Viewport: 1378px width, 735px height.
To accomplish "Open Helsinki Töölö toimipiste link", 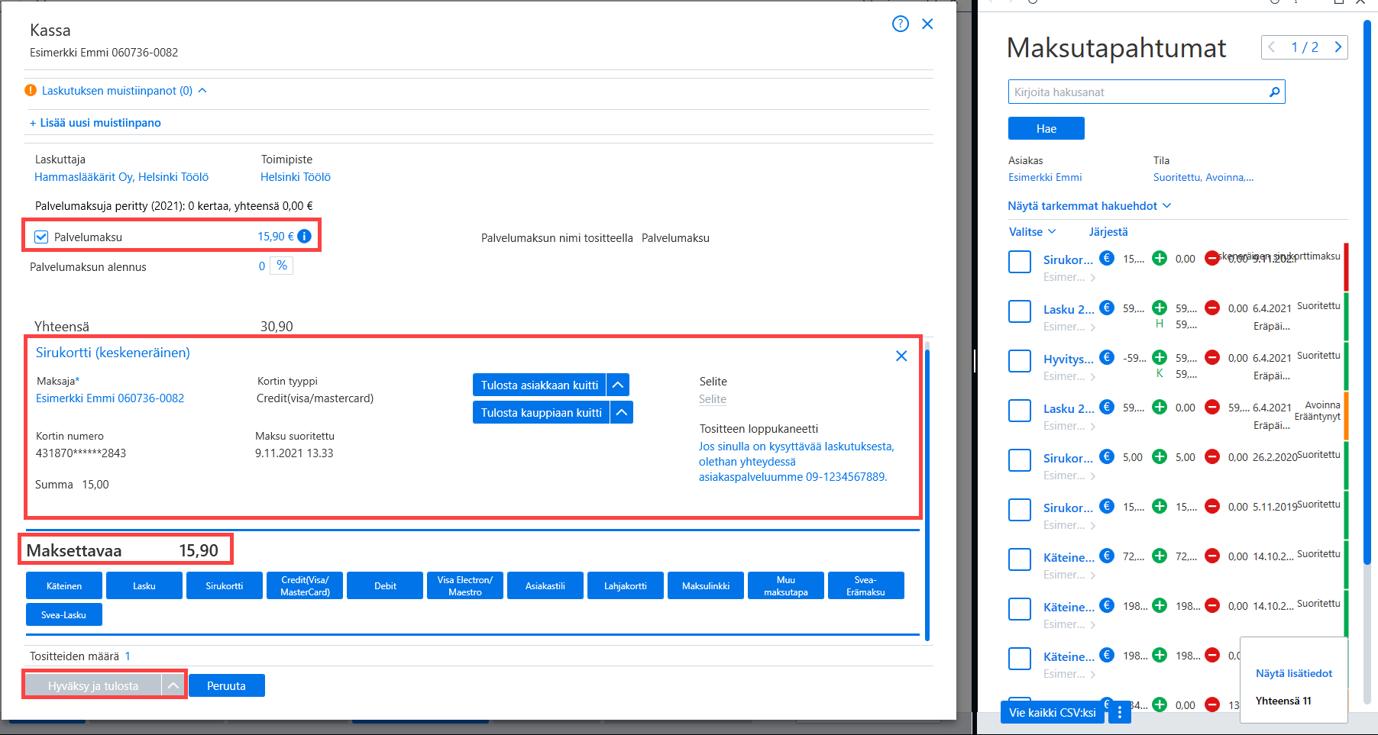I will [x=296, y=177].
